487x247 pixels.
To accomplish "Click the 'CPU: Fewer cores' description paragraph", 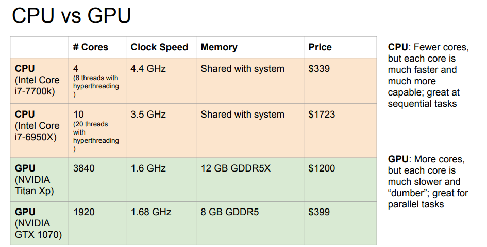I will point(428,75).
